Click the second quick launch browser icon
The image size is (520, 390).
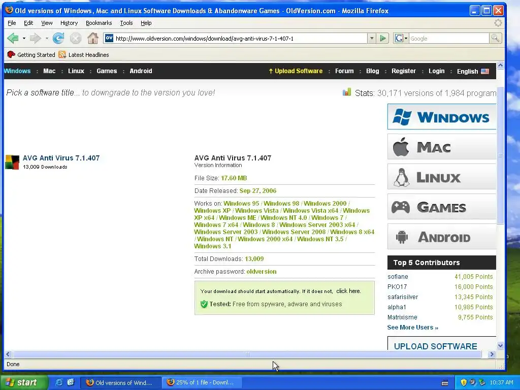pyautogui.click(x=71, y=382)
